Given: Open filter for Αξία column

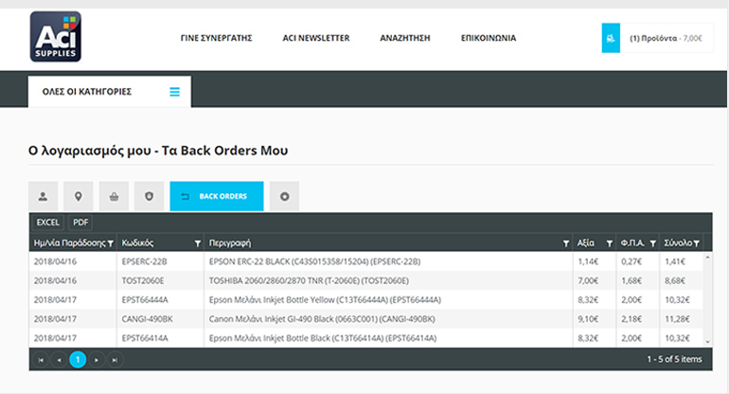Looking at the screenshot, I should pos(608,243).
